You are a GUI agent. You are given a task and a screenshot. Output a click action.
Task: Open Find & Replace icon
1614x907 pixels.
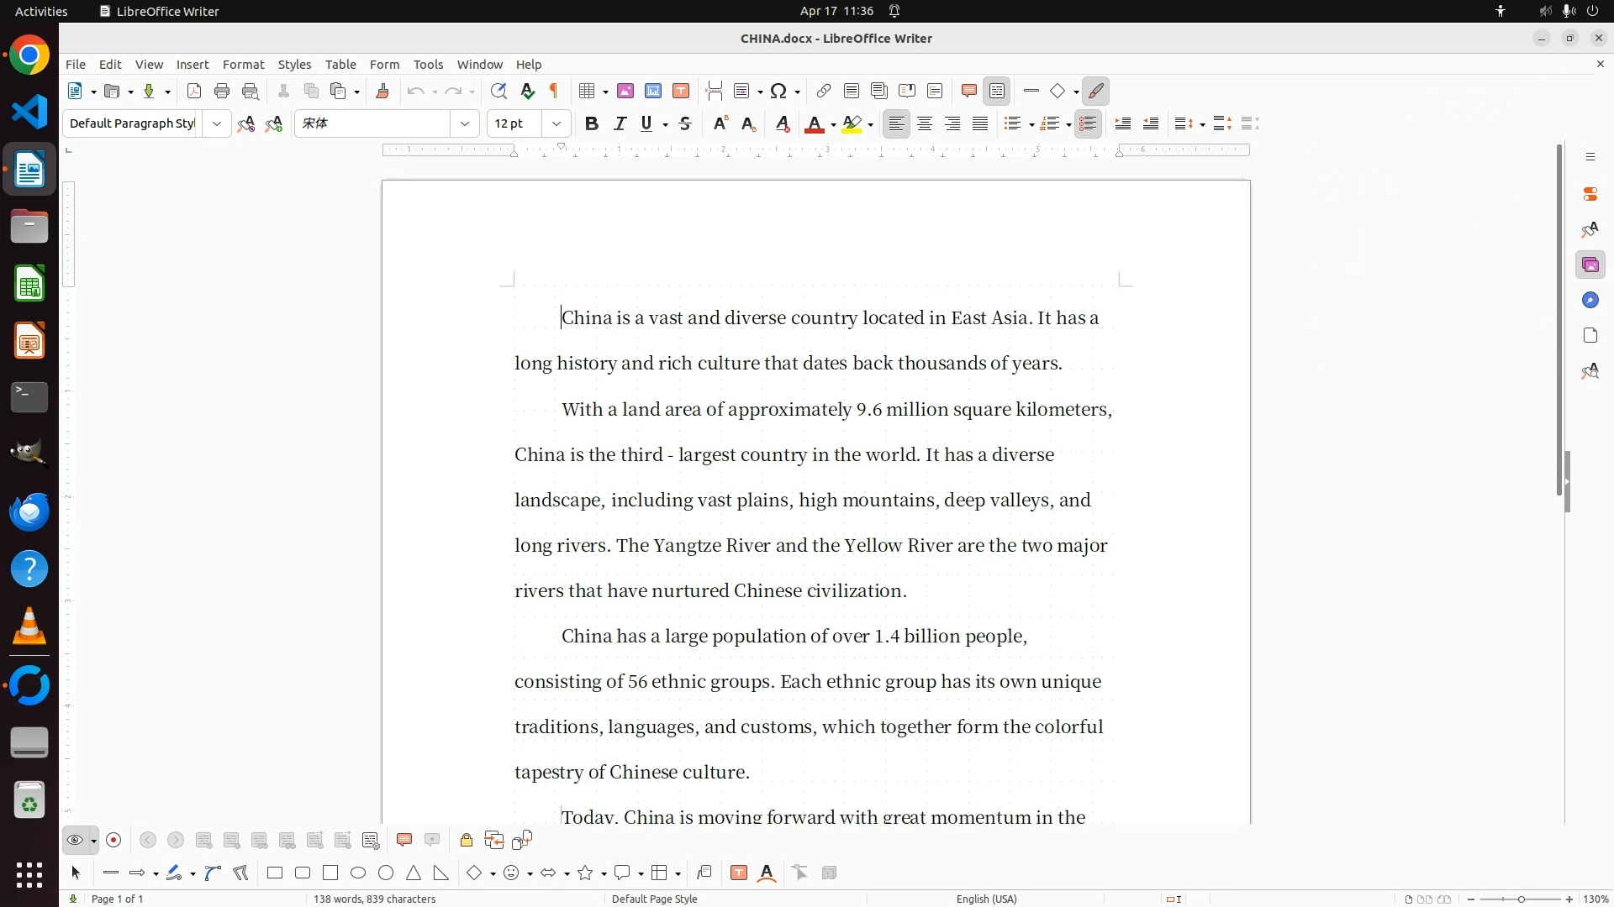point(498,92)
